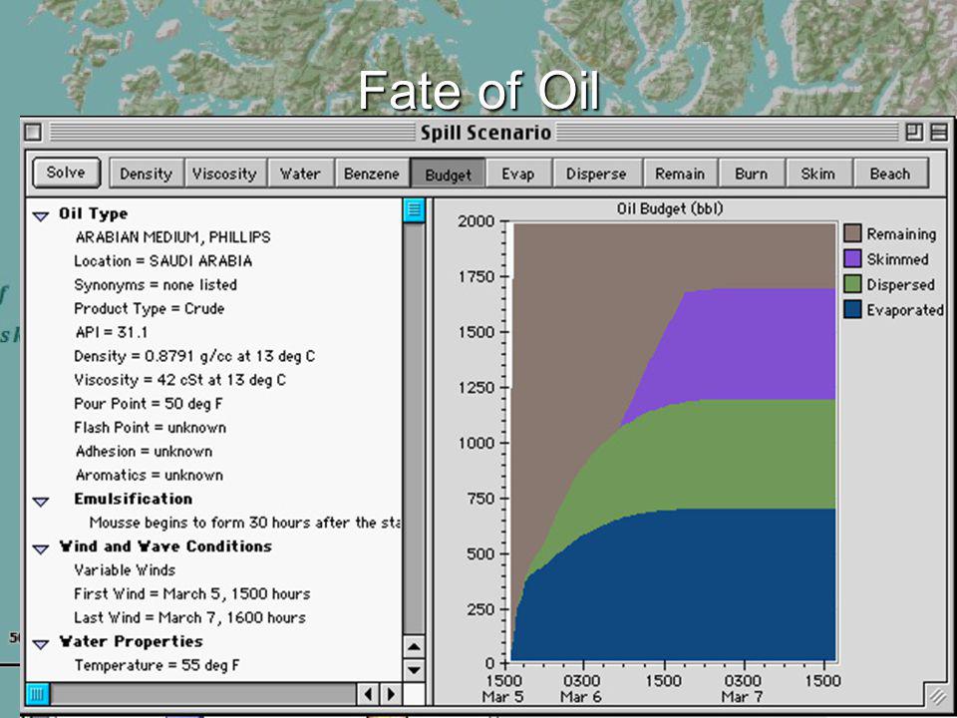Image resolution: width=957 pixels, height=718 pixels.
Task: Click the vertical scroll up arrow
Action: coord(415,647)
